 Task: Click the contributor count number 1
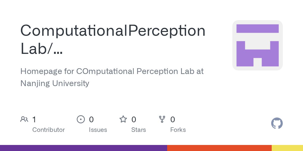coord(34,119)
